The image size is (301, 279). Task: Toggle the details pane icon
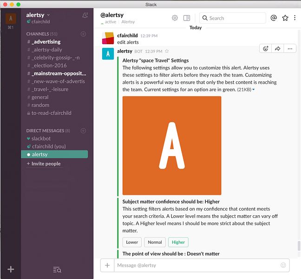[x=187, y=18]
